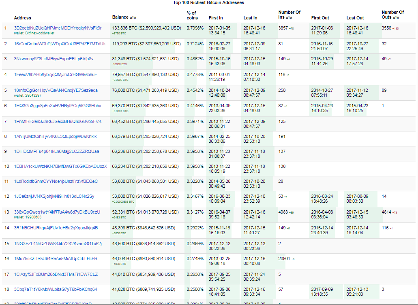Screen dimensions: 418x305
Task: Click the 0.4542% coins share value
Action: click(x=195, y=90)
